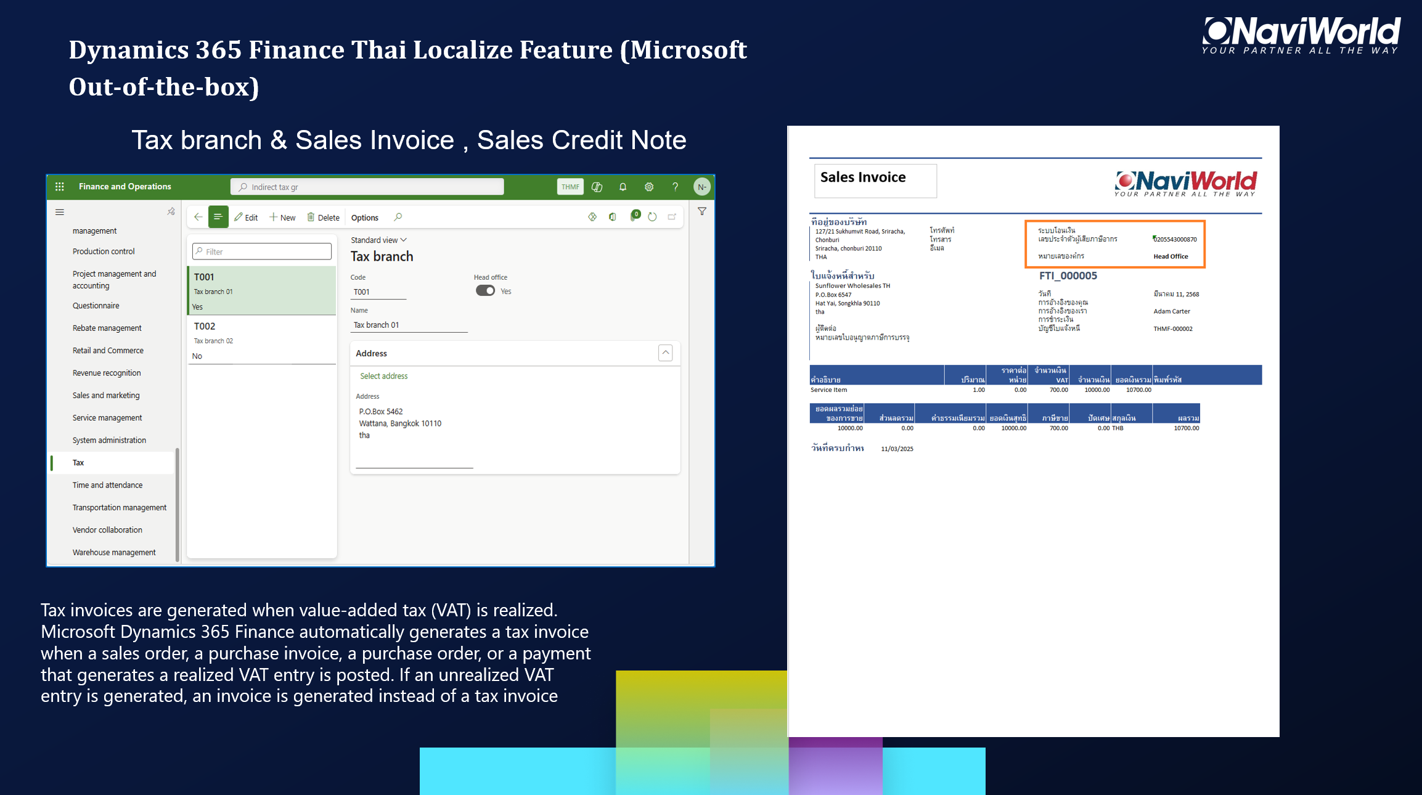Open page in new window icon
Screen dimensions: 1422x795
coord(672,217)
